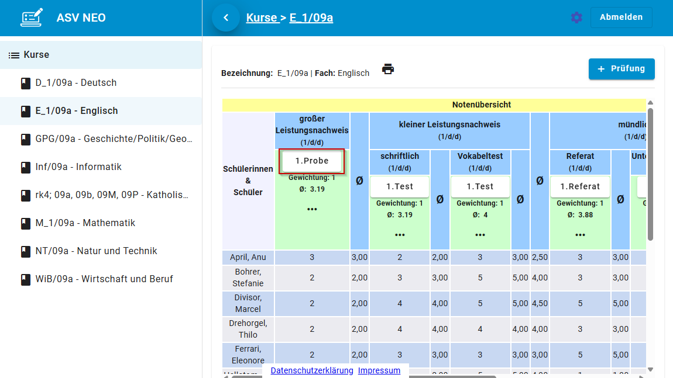This screenshot has height=378, width=673.
Task: Click the book icon beside WiB/09a course
Action: [x=25, y=279]
